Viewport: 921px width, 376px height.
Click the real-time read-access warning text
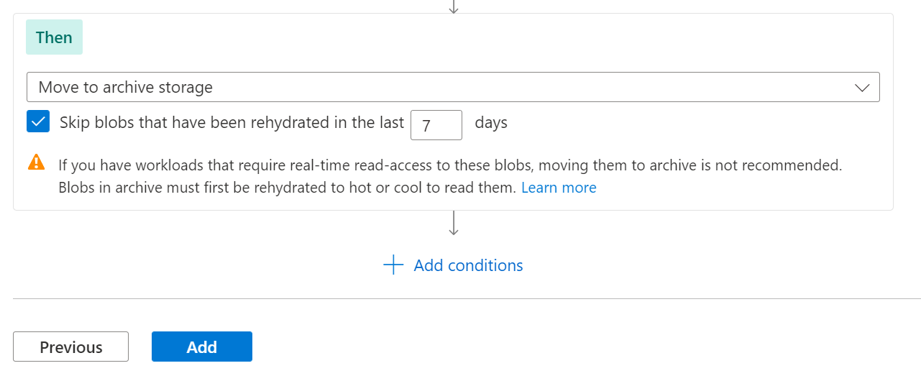pos(449,165)
